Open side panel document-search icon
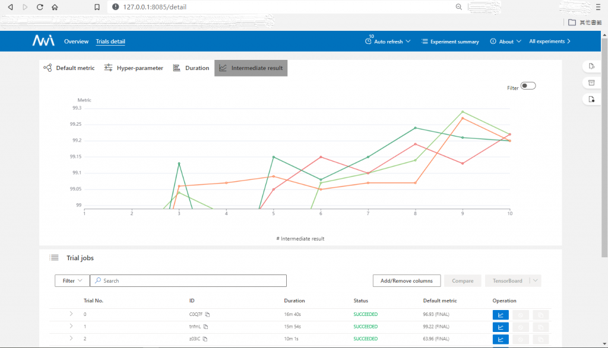The height and width of the screenshot is (348, 608). coord(591,66)
